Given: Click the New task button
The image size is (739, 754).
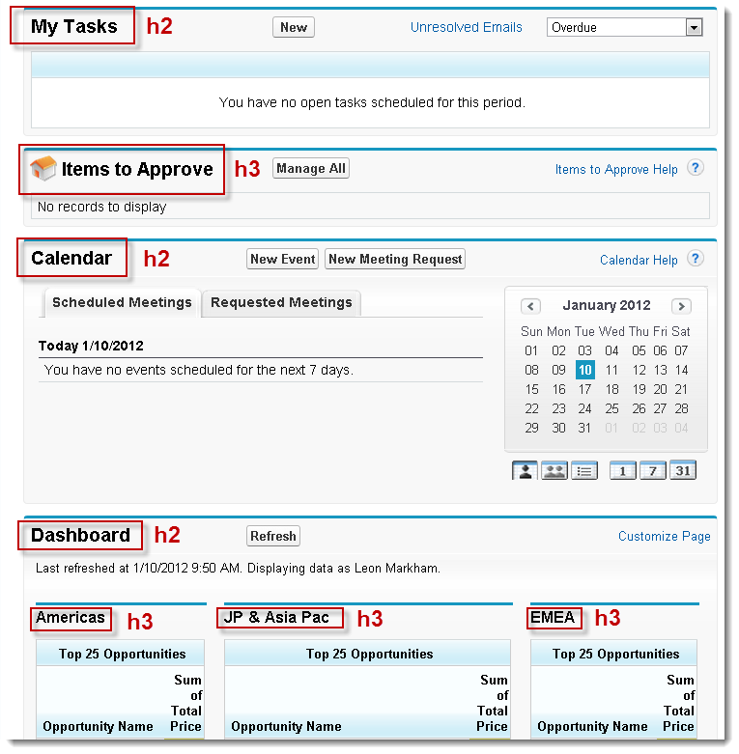Looking at the screenshot, I should [x=294, y=27].
